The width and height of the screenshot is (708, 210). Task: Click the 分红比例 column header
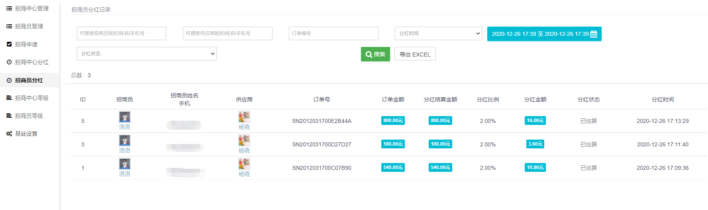[488, 99]
